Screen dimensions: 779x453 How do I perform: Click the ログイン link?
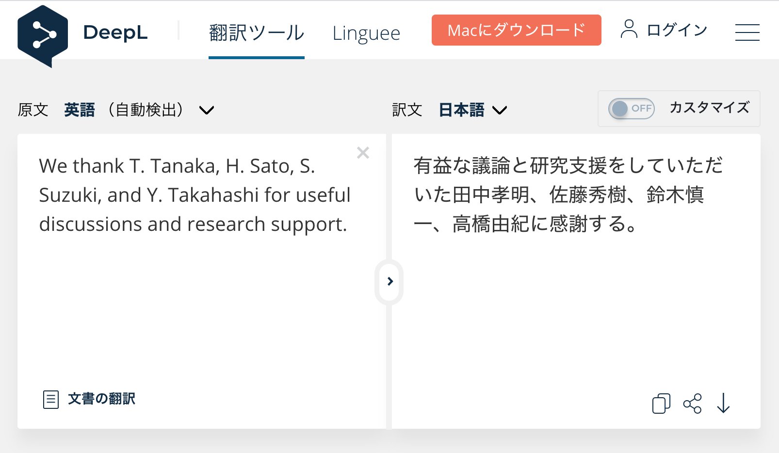[x=677, y=30]
